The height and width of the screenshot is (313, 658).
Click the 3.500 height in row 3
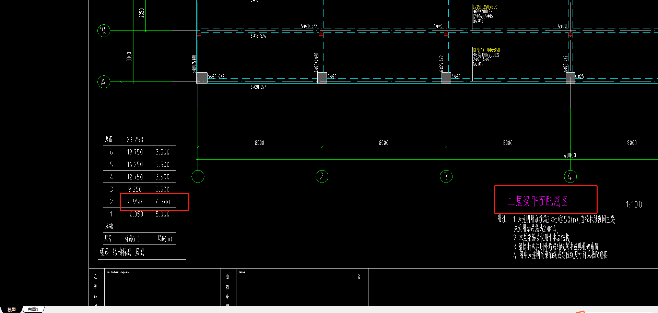pos(163,189)
